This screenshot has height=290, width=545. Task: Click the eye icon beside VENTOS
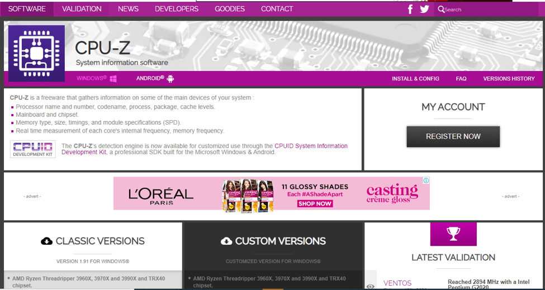[x=371, y=286]
